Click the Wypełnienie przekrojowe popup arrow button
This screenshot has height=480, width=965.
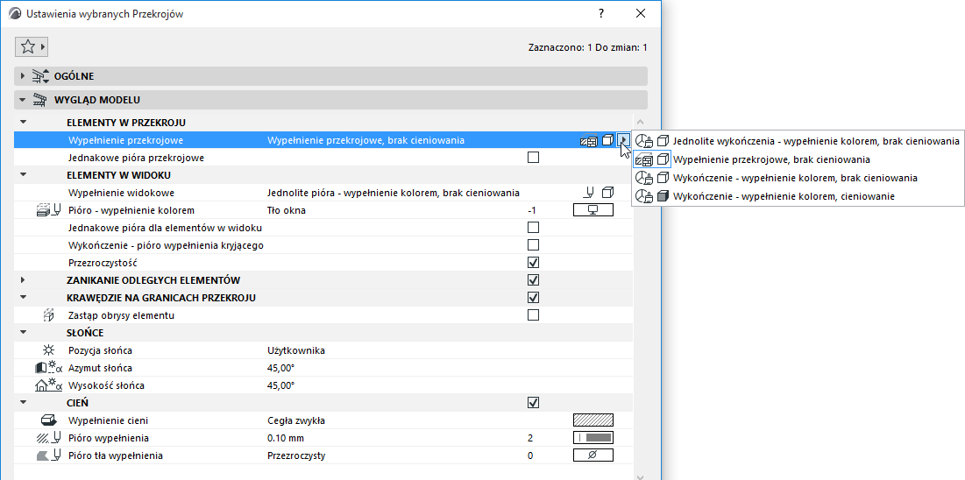624,140
